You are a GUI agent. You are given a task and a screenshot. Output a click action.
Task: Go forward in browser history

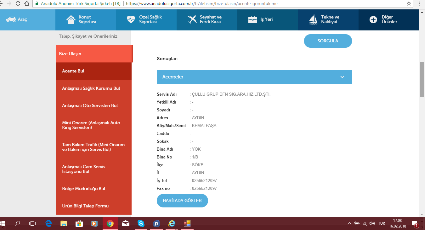9,4
